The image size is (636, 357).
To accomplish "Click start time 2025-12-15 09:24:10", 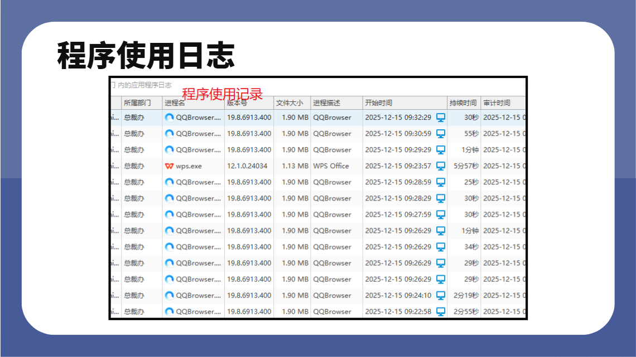I will [x=398, y=296].
